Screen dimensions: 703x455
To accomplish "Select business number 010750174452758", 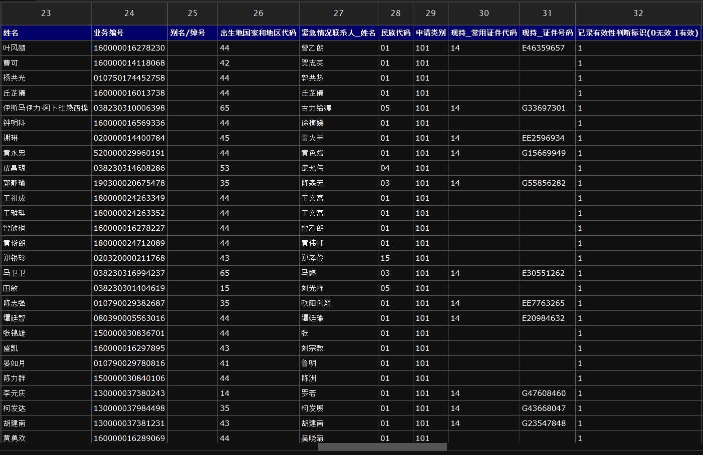I will coord(129,78).
